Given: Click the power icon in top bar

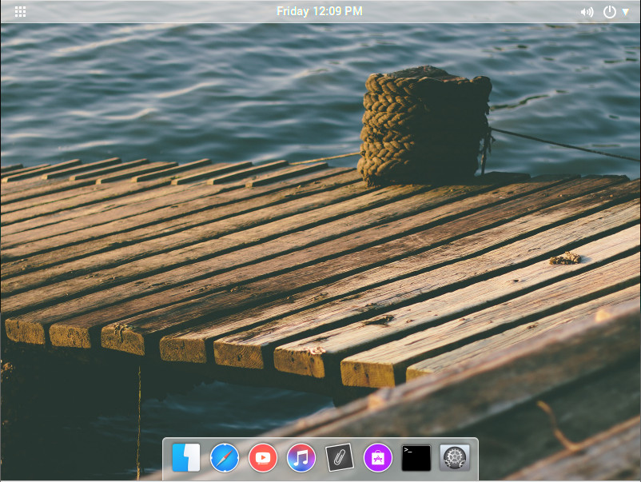Looking at the screenshot, I should click(x=610, y=12).
